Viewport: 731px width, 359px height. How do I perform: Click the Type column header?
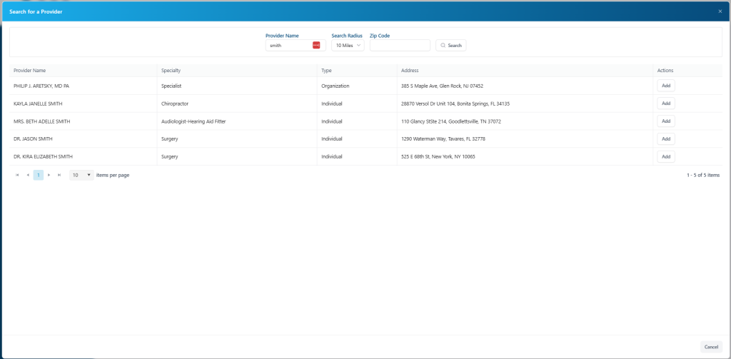pyautogui.click(x=327, y=71)
